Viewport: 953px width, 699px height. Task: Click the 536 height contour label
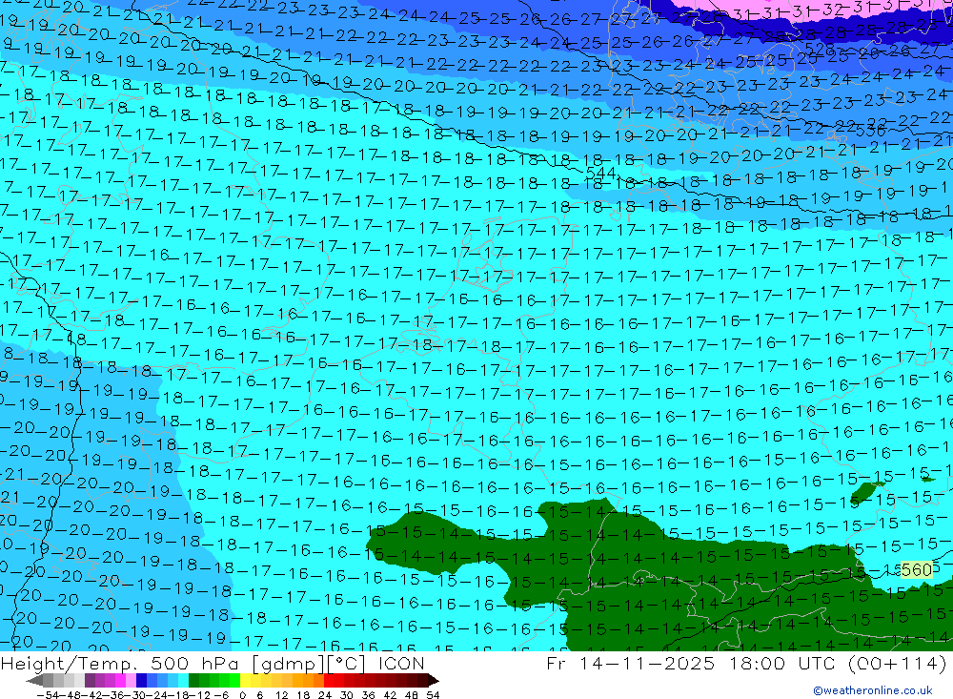(870, 131)
